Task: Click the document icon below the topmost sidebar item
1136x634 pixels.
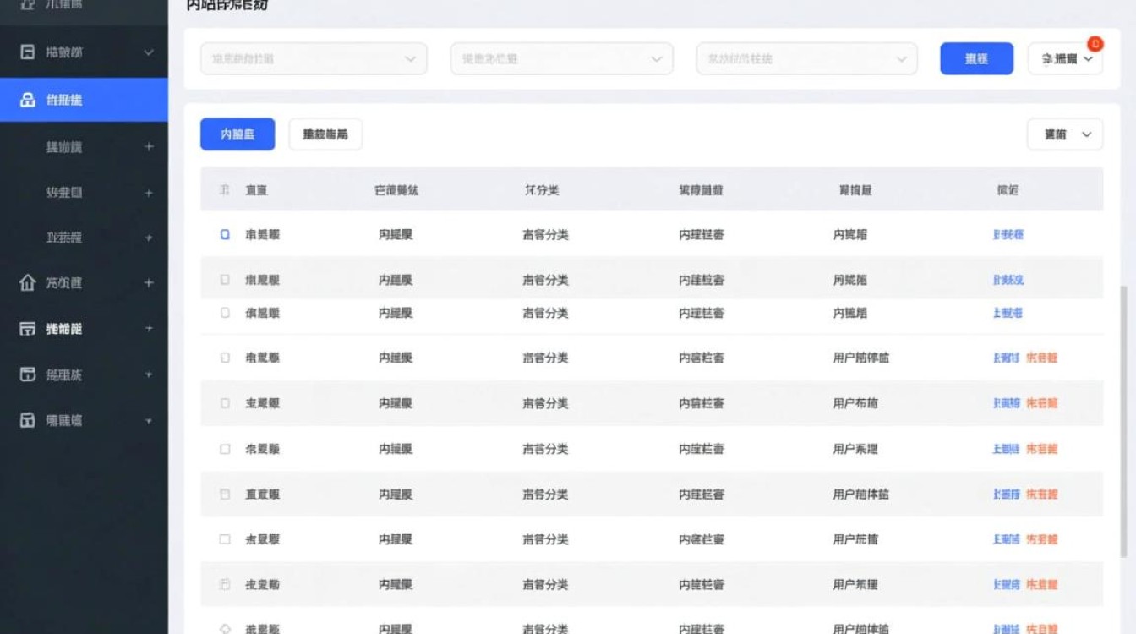Action: pos(28,52)
